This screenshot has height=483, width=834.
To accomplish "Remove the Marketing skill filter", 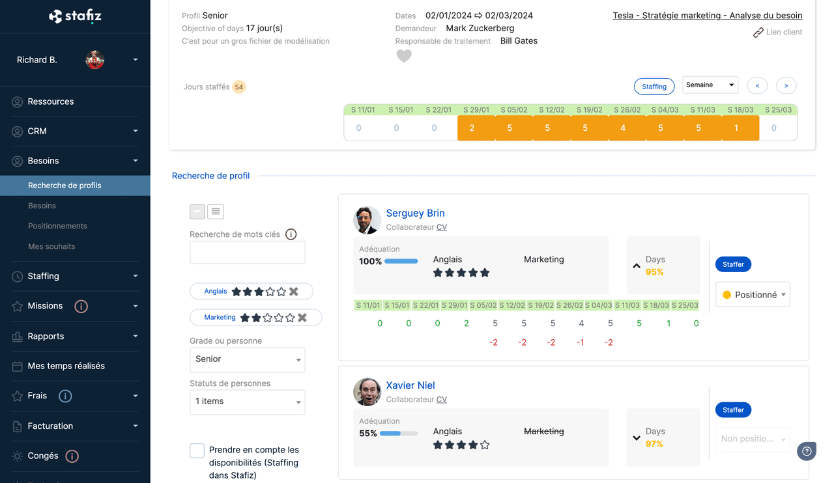I will (302, 318).
